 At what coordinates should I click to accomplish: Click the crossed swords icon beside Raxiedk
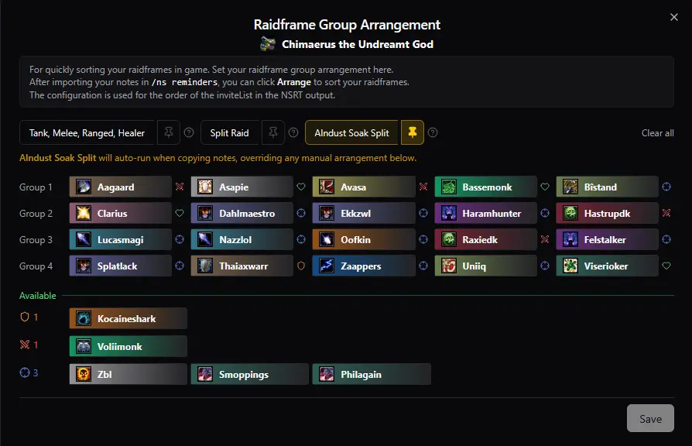click(x=543, y=239)
